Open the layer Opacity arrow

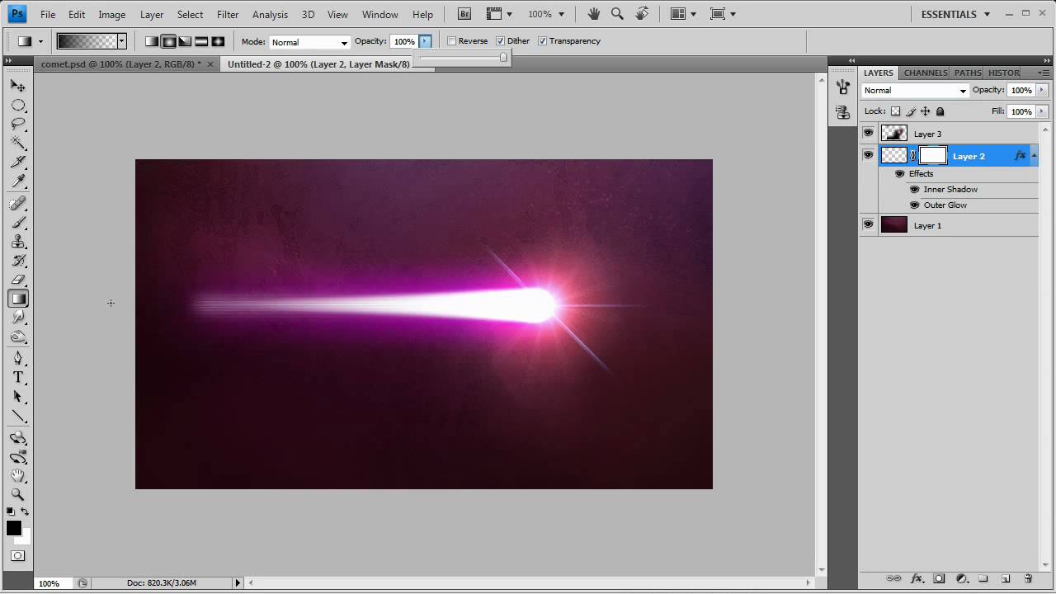(1042, 90)
